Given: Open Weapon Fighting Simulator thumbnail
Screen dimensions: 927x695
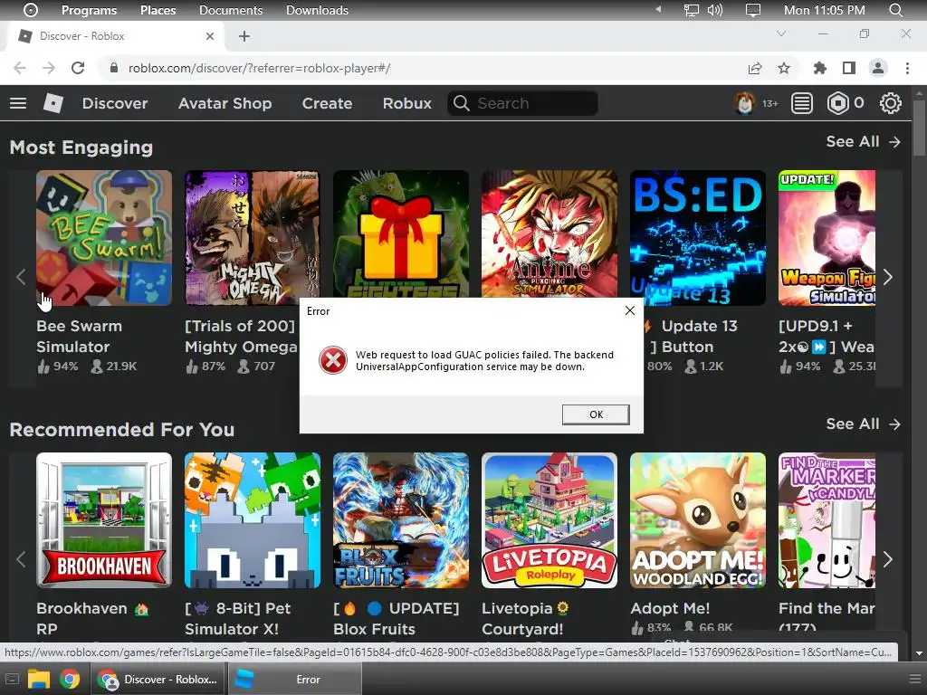Looking at the screenshot, I should pyautogui.click(x=827, y=238).
